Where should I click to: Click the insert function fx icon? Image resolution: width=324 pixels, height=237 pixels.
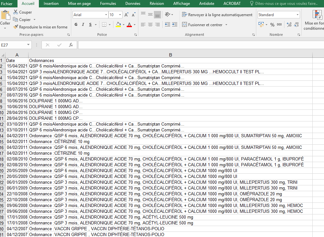click(71, 45)
